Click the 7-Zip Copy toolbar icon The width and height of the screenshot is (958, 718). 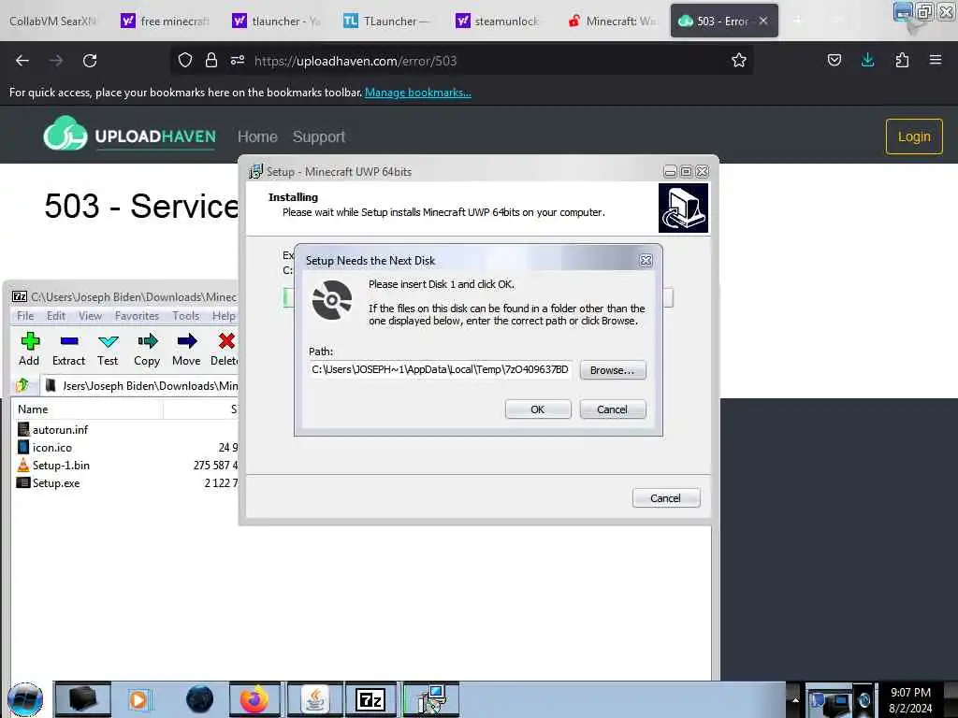147,341
